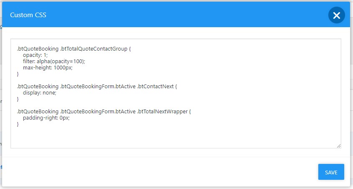Click the 'Custom CSS' dialog title
353x189 pixels.
28,15
